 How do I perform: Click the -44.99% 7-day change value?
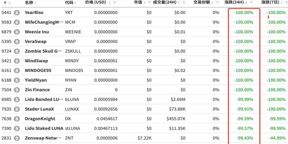(x=277, y=138)
